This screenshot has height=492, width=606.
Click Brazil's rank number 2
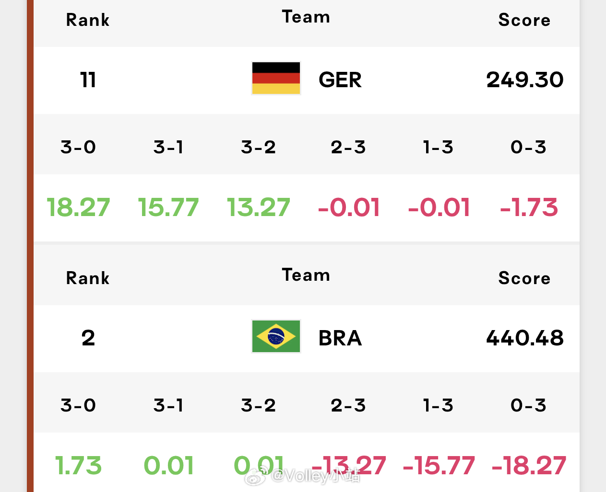click(x=88, y=338)
